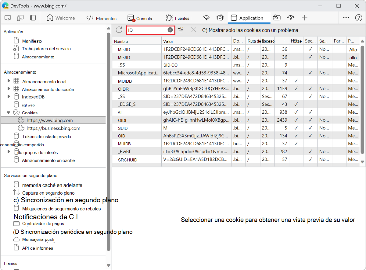This screenshot has height=270, width=366.
Task: Open Tokens de estado privado
Action: (46, 137)
